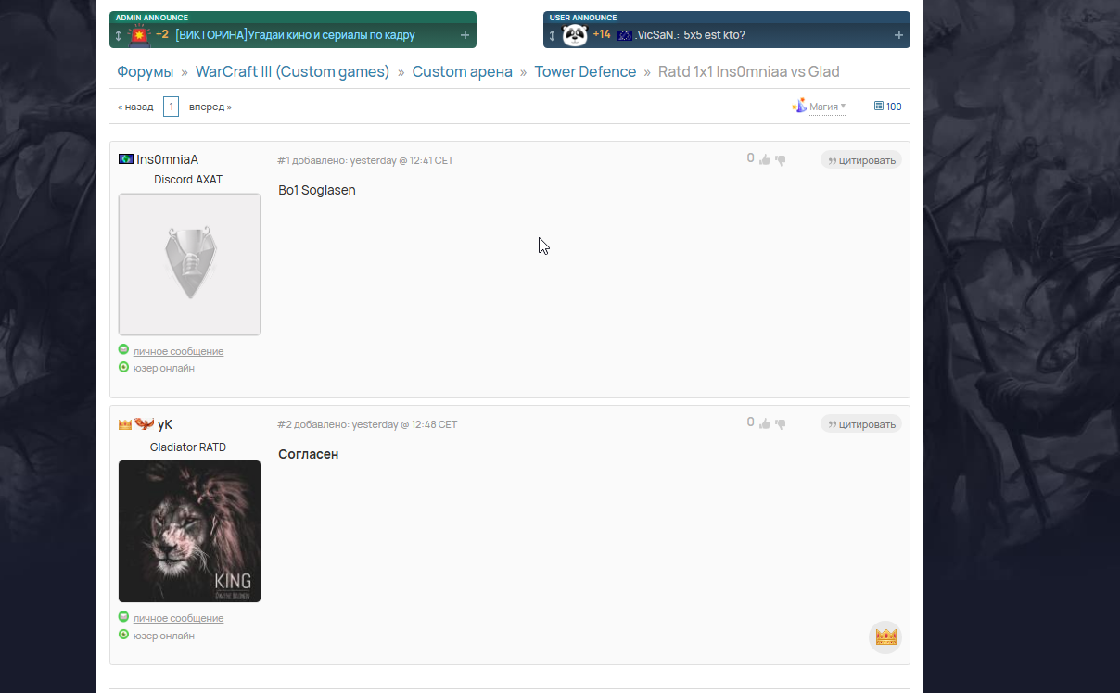Toggle admin announce scroll arrows icon
The width and height of the screenshot is (1120, 693).
click(118, 35)
